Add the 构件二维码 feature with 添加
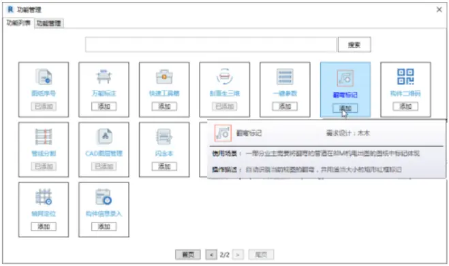 [405, 106]
